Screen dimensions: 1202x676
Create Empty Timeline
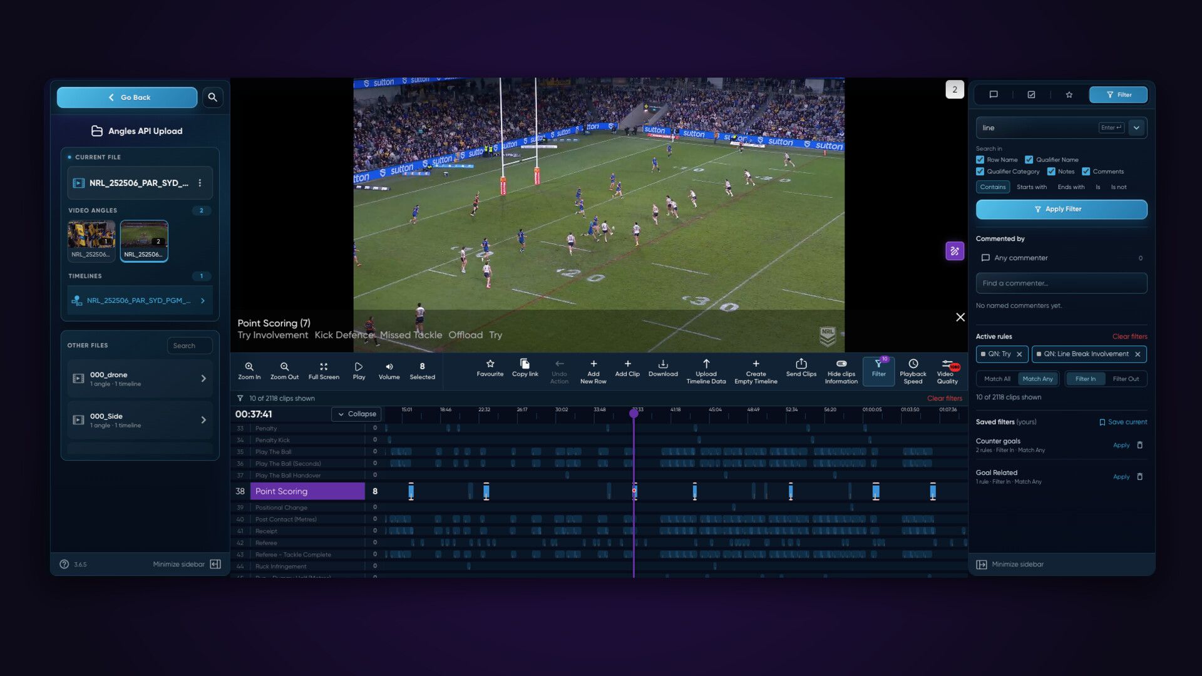(x=756, y=371)
